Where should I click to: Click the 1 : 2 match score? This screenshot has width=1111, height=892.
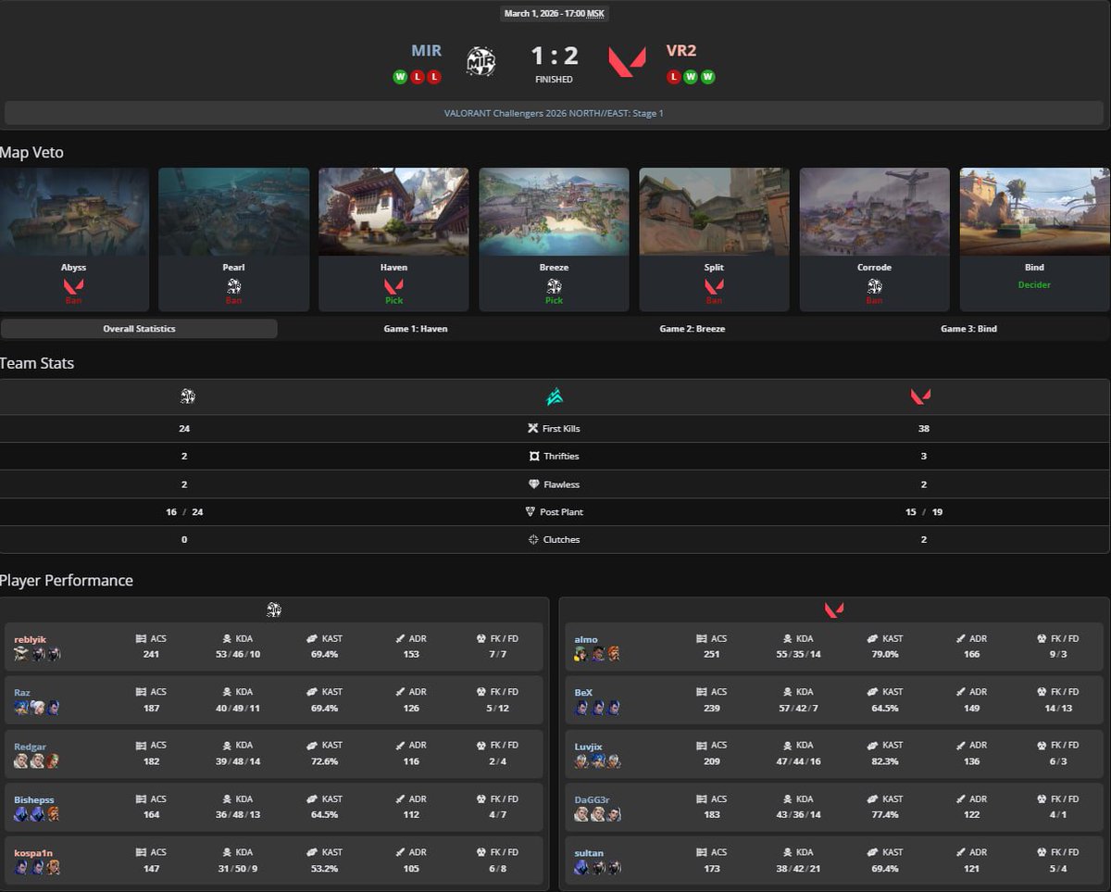554,57
